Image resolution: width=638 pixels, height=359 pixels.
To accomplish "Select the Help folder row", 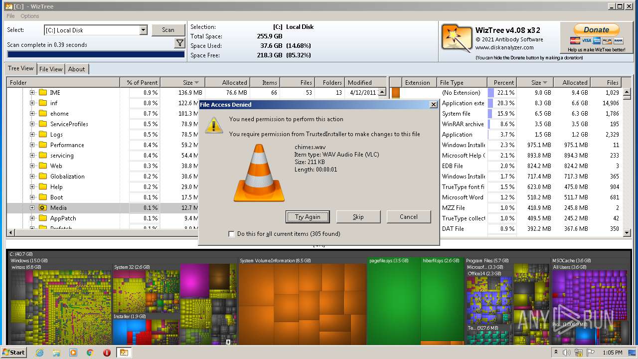I will point(56,186).
